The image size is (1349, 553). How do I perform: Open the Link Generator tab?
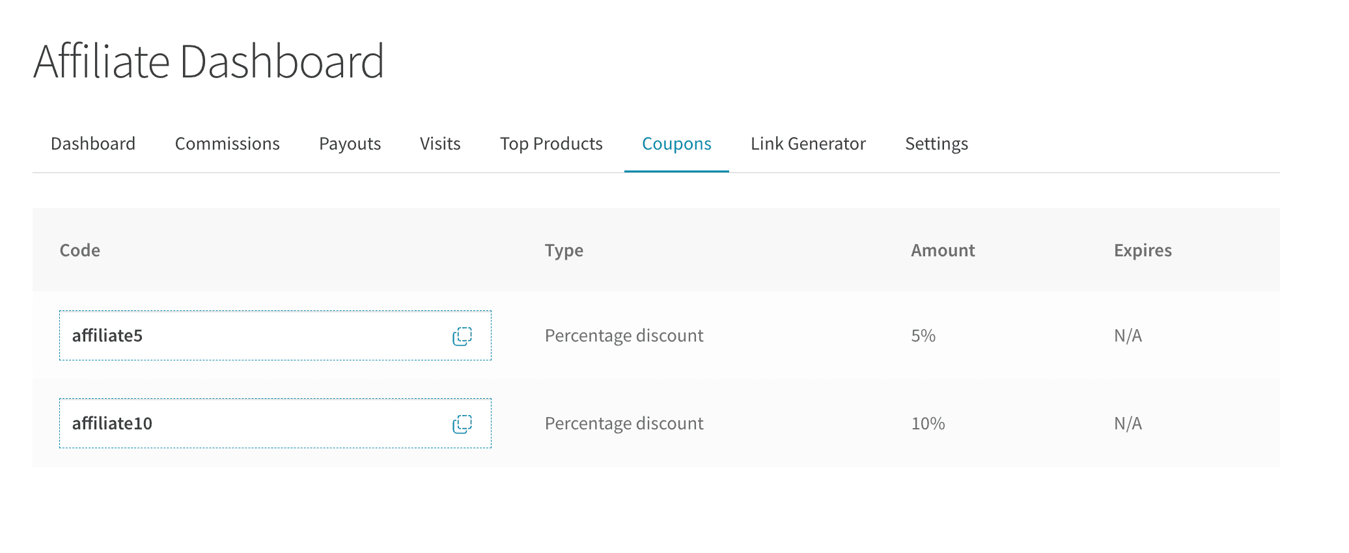tap(808, 144)
